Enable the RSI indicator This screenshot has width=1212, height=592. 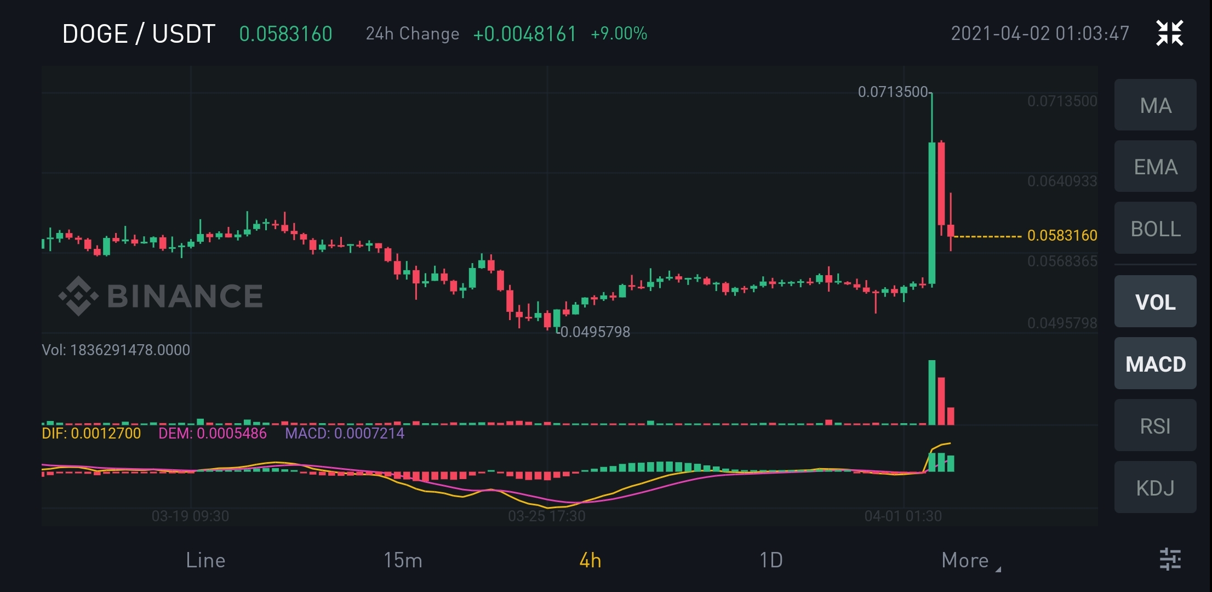pos(1155,425)
